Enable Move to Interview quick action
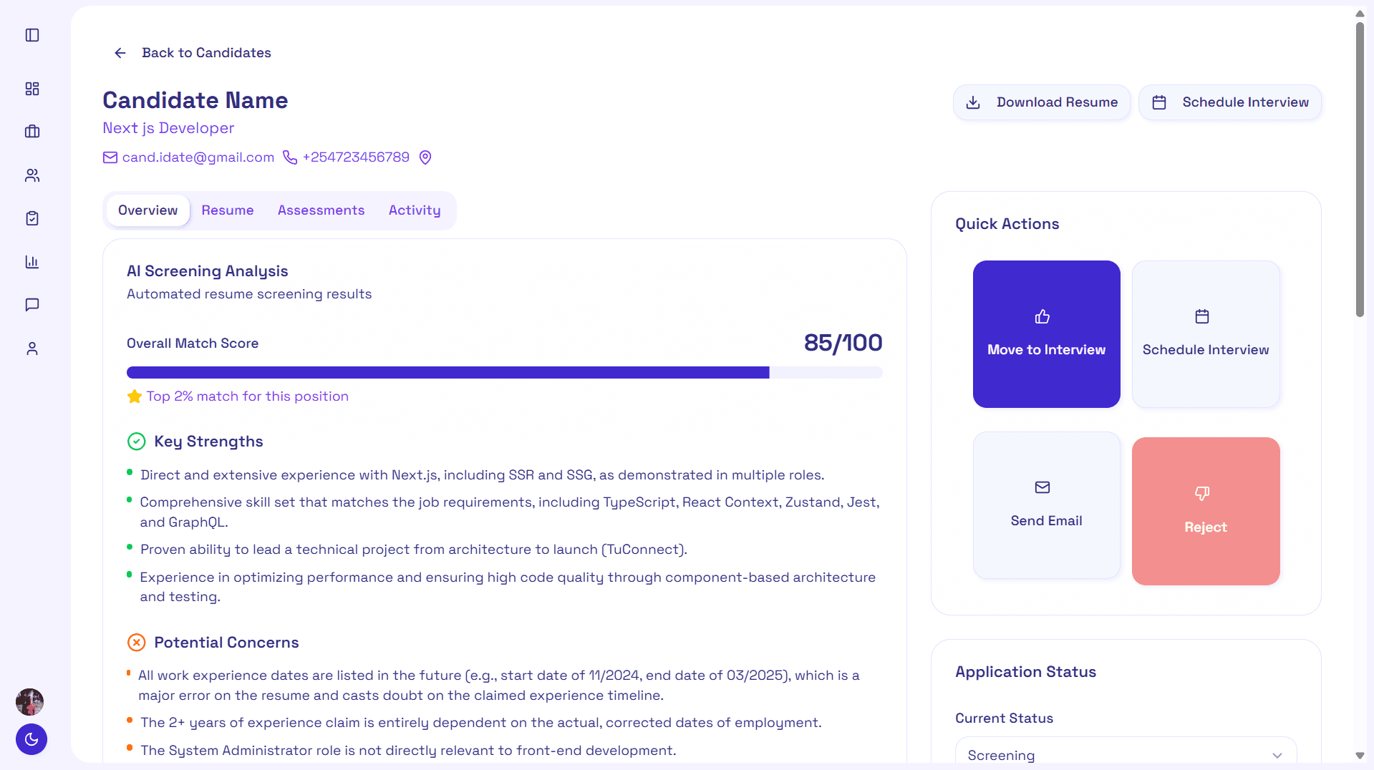1374x770 pixels. [x=1046, y=334]
